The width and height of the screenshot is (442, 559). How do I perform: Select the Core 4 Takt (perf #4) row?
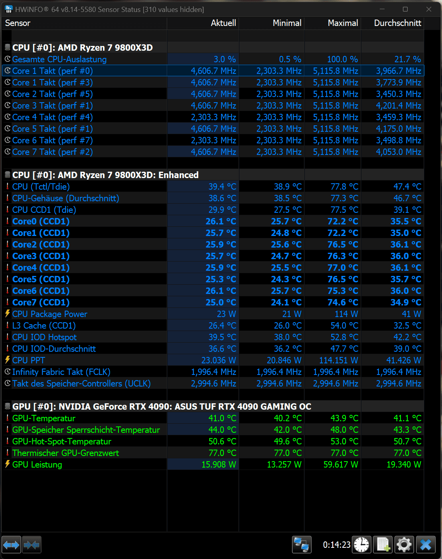[x=213, y=117]
